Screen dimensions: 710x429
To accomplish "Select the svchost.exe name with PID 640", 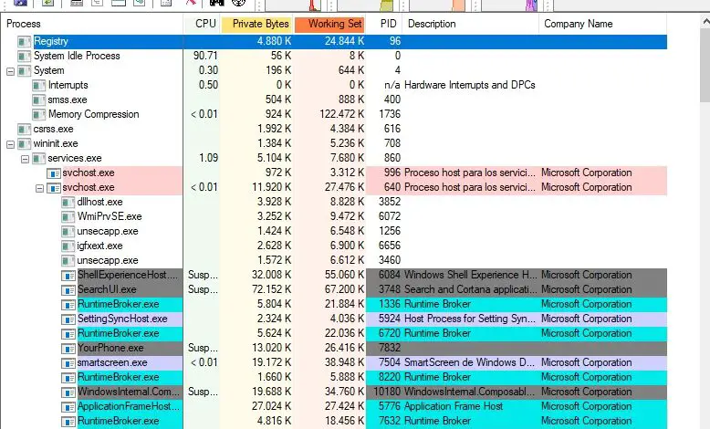I will tap(89, 187).
